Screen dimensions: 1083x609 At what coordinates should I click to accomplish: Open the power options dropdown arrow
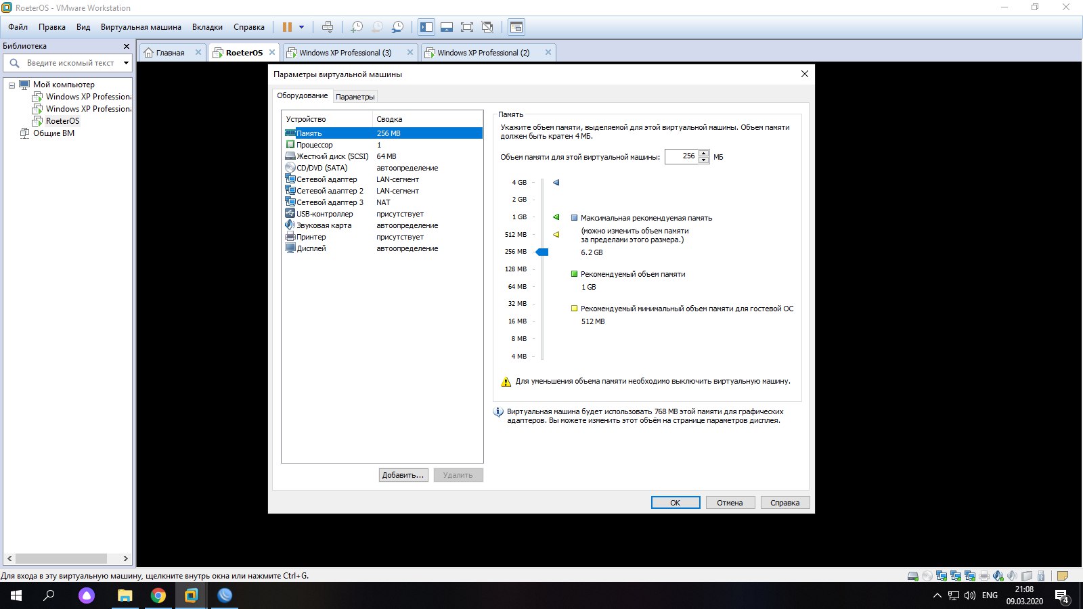point(302,27)
